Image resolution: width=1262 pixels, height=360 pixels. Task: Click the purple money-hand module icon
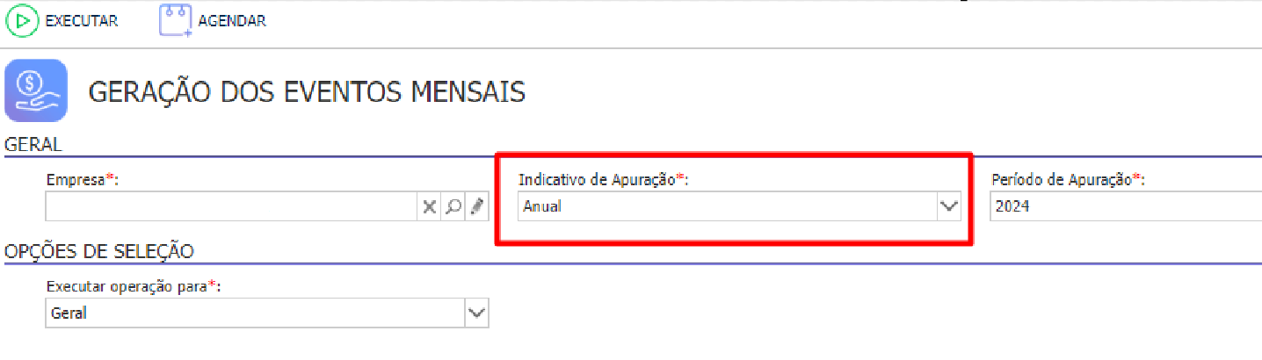36,90
